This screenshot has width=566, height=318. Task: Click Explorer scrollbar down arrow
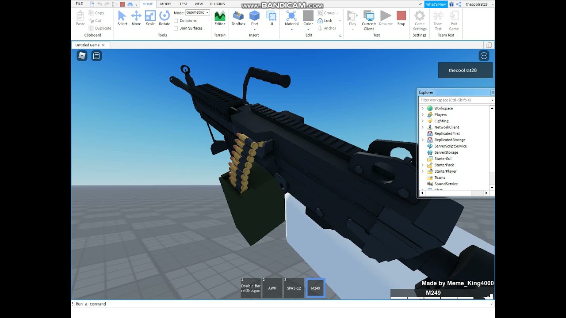[x=492, y=188]
